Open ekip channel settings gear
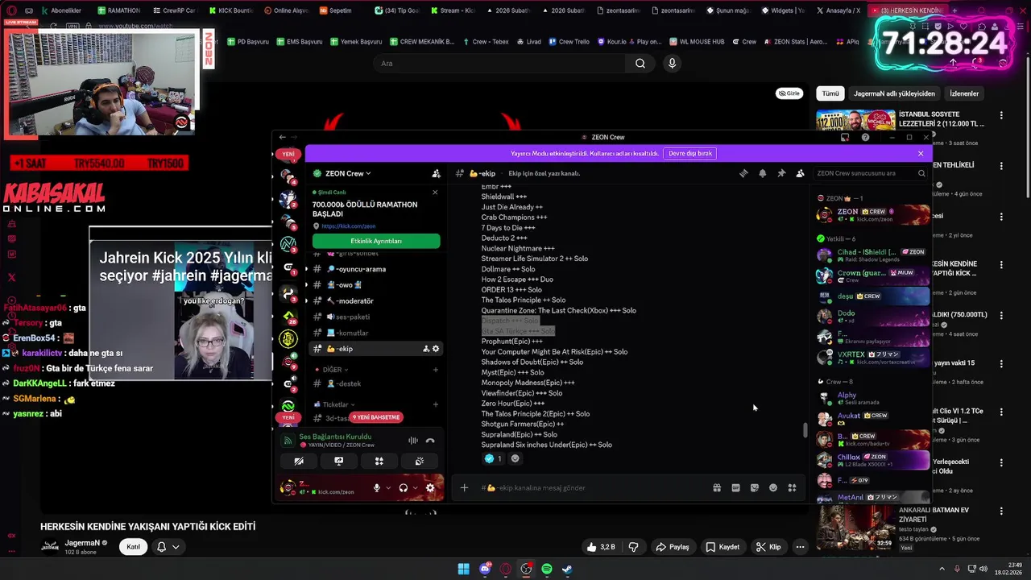Image resolution: width=1031 pixels, height=580 pixels. point(436,349)
